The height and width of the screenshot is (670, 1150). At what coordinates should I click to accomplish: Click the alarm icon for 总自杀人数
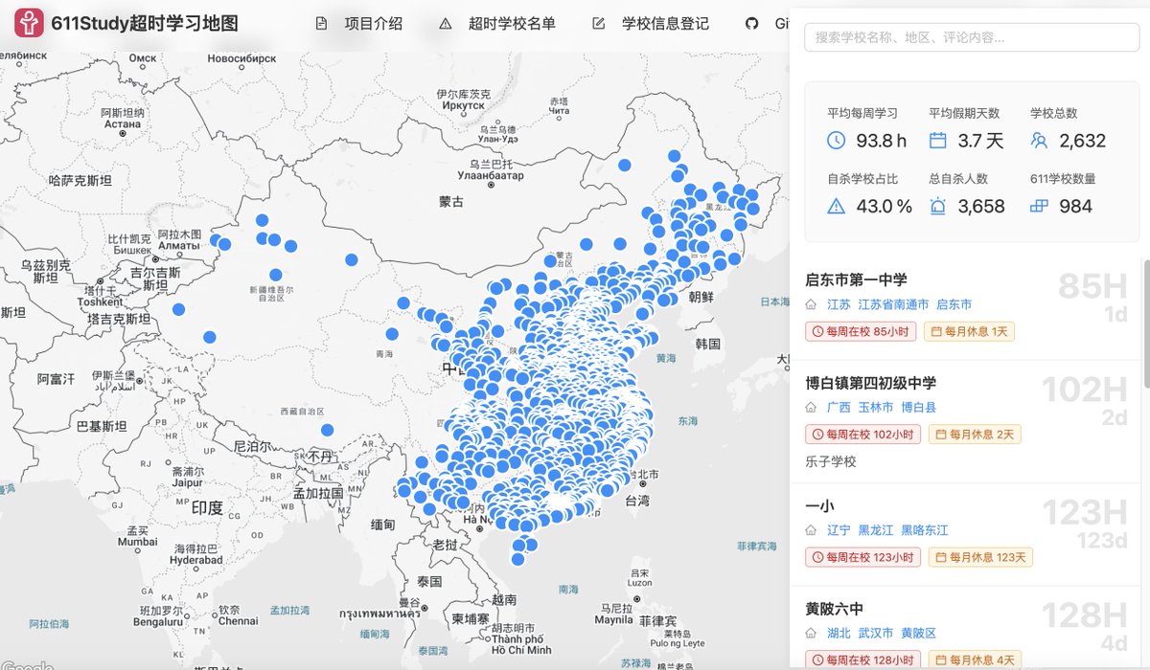click(x=938, y=206)
